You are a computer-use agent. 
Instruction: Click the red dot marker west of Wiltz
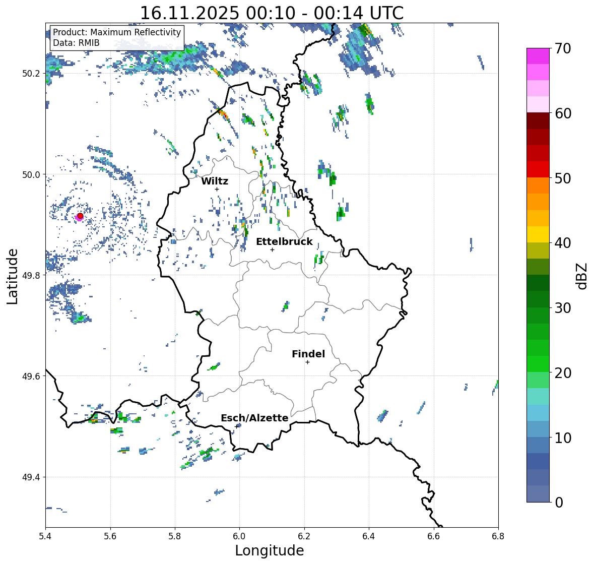pyautogui.click(x=80, y=216)
